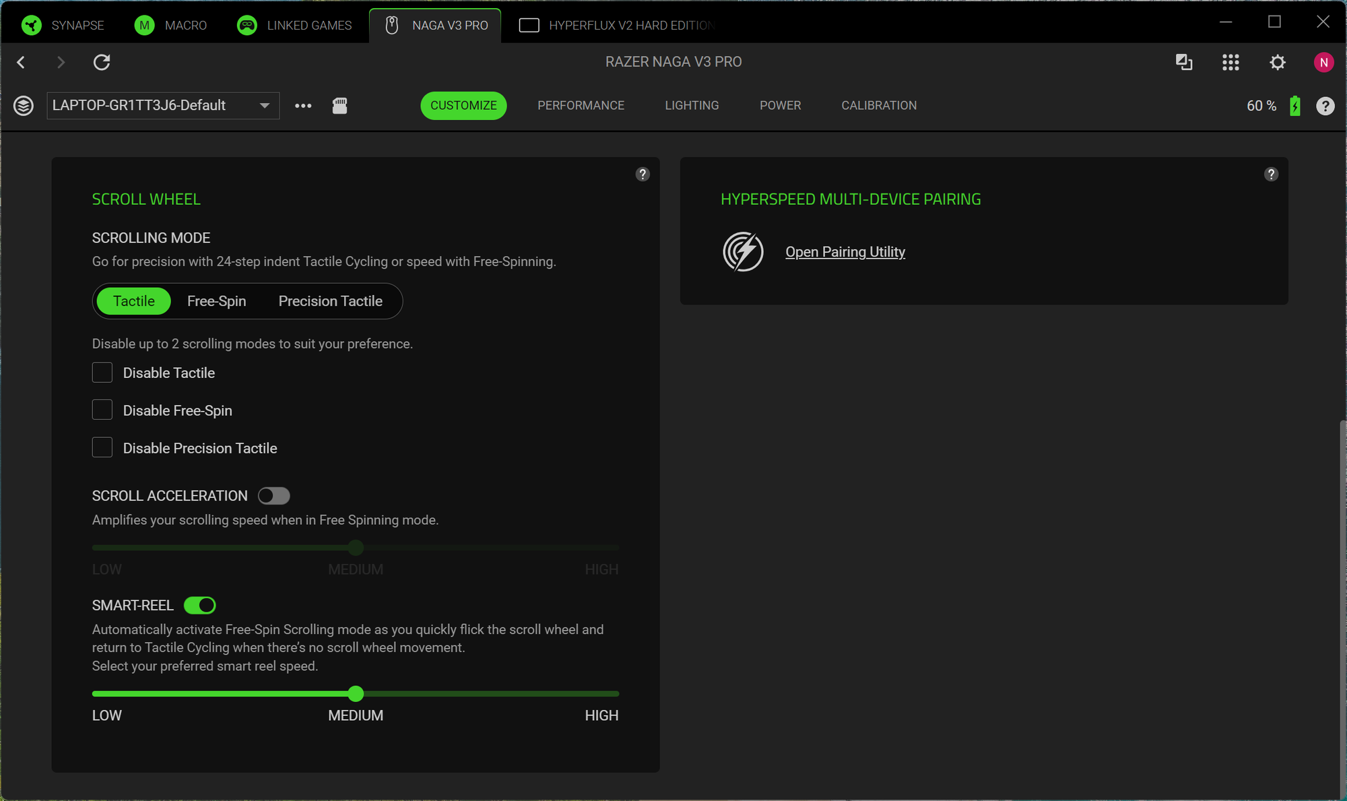
Task: Go back with the left arrow
Action: point(21,62)
